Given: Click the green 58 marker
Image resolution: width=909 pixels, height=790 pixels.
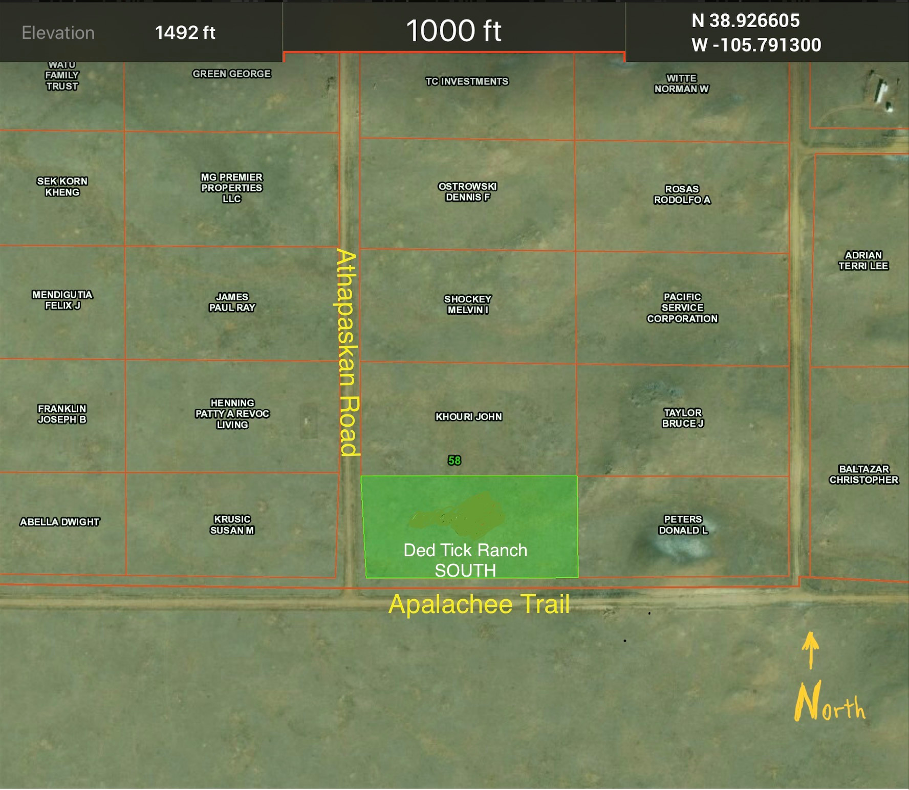Looking at the screenshot, I should 454,460.
